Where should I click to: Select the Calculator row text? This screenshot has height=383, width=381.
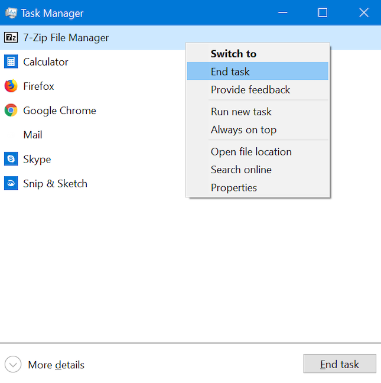click(x=45, y=62)
